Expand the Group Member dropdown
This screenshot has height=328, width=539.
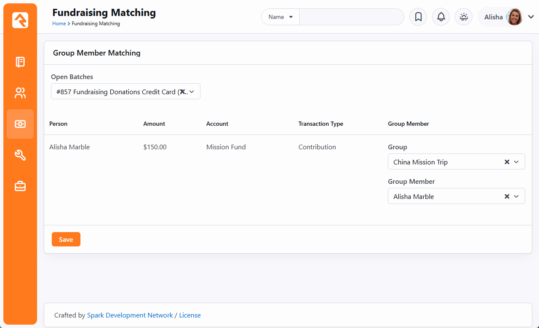pyautogui.click(x=517, y=196)
